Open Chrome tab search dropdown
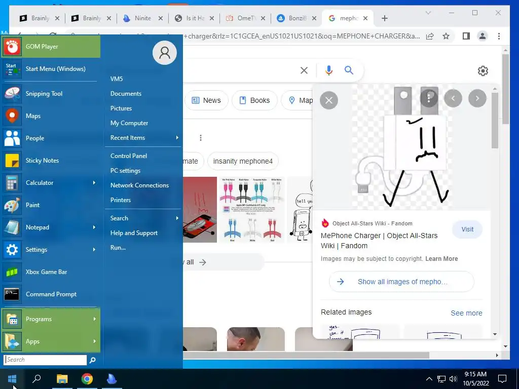The height and width of the screenshot is (389, 519). click(x=428, y=13)
